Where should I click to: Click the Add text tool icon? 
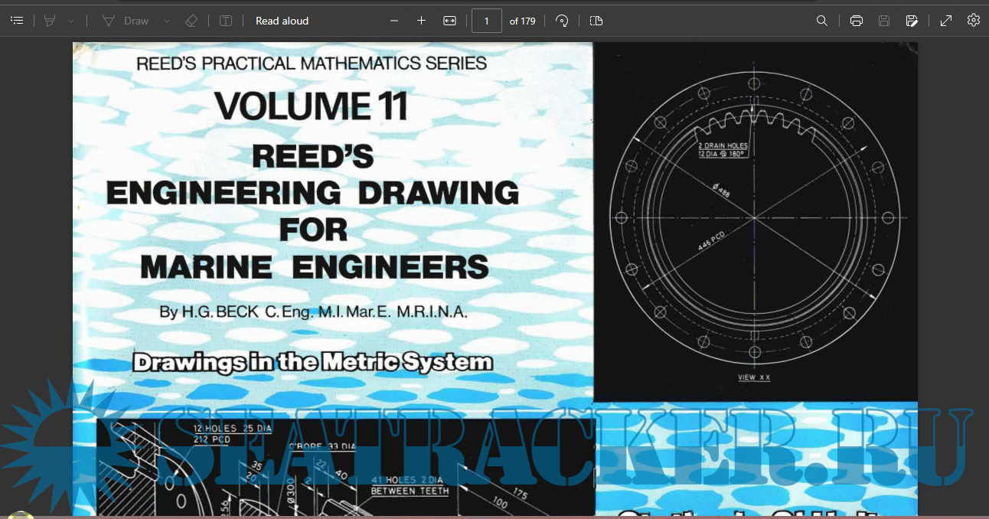tap(226, 21)
